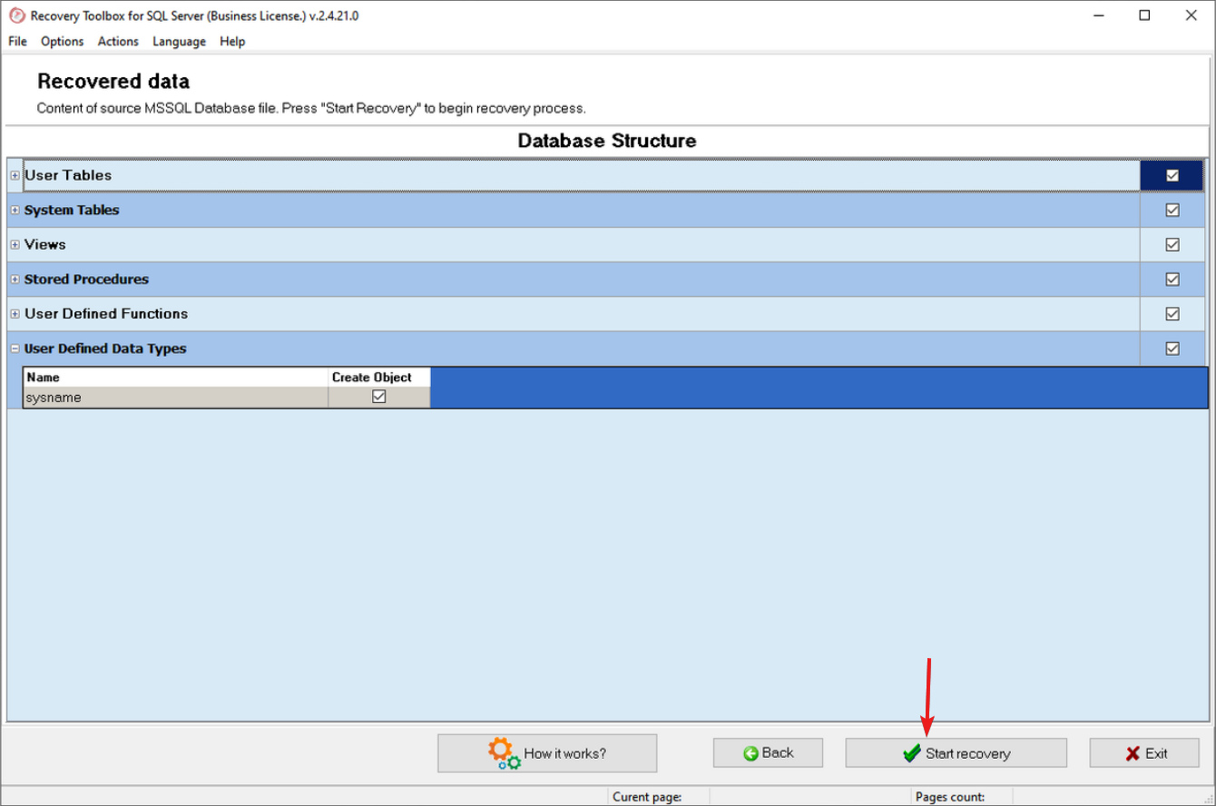Expand the Views node
The width and height of the screenshot is (1216, 806).
(x=15, y=244)
